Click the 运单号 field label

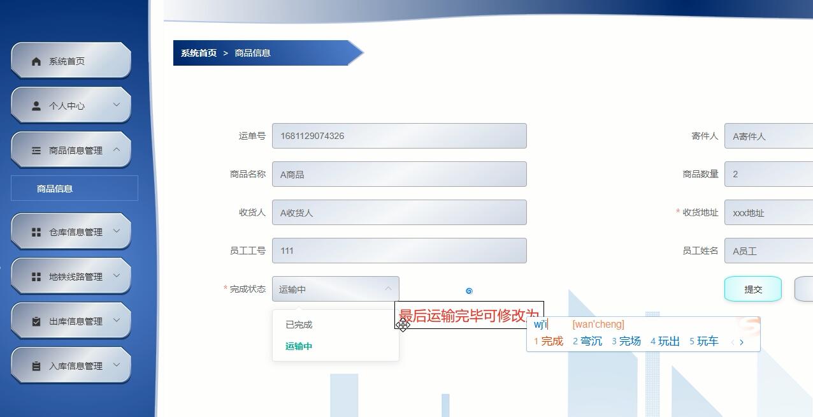click(252, 136)
